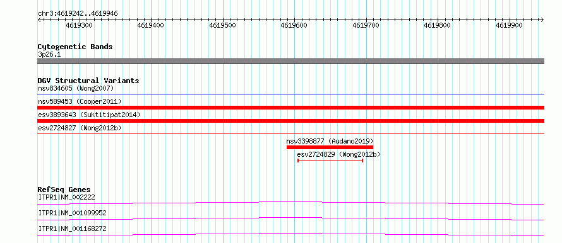Open the esv2724829 (Wong2012b) label
Screen dimensions: 562x243
(338, 154)
